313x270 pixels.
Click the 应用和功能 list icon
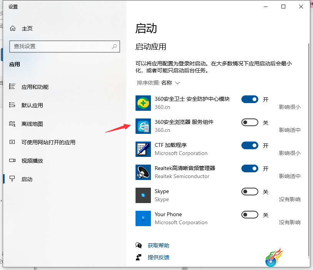tap(12, 87)
